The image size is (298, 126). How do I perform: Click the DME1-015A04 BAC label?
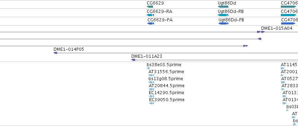(x=277, y=28)
